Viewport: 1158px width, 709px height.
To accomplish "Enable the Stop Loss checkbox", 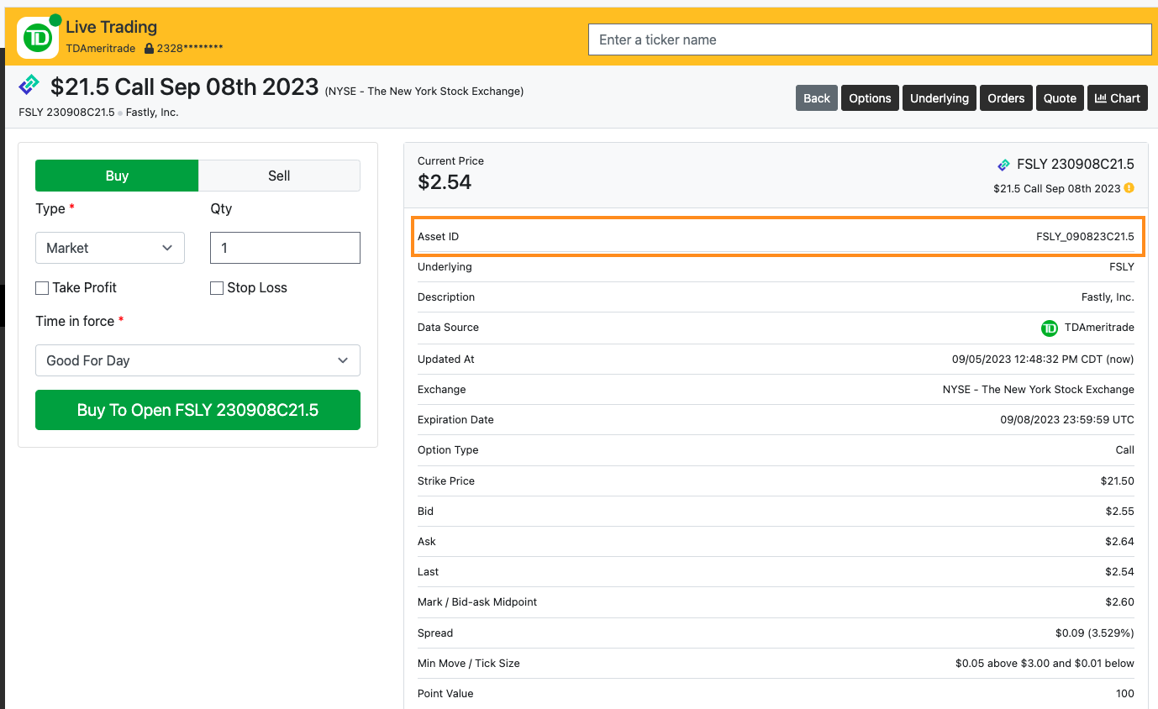I will pyautogui.click(x=217, y=288).
